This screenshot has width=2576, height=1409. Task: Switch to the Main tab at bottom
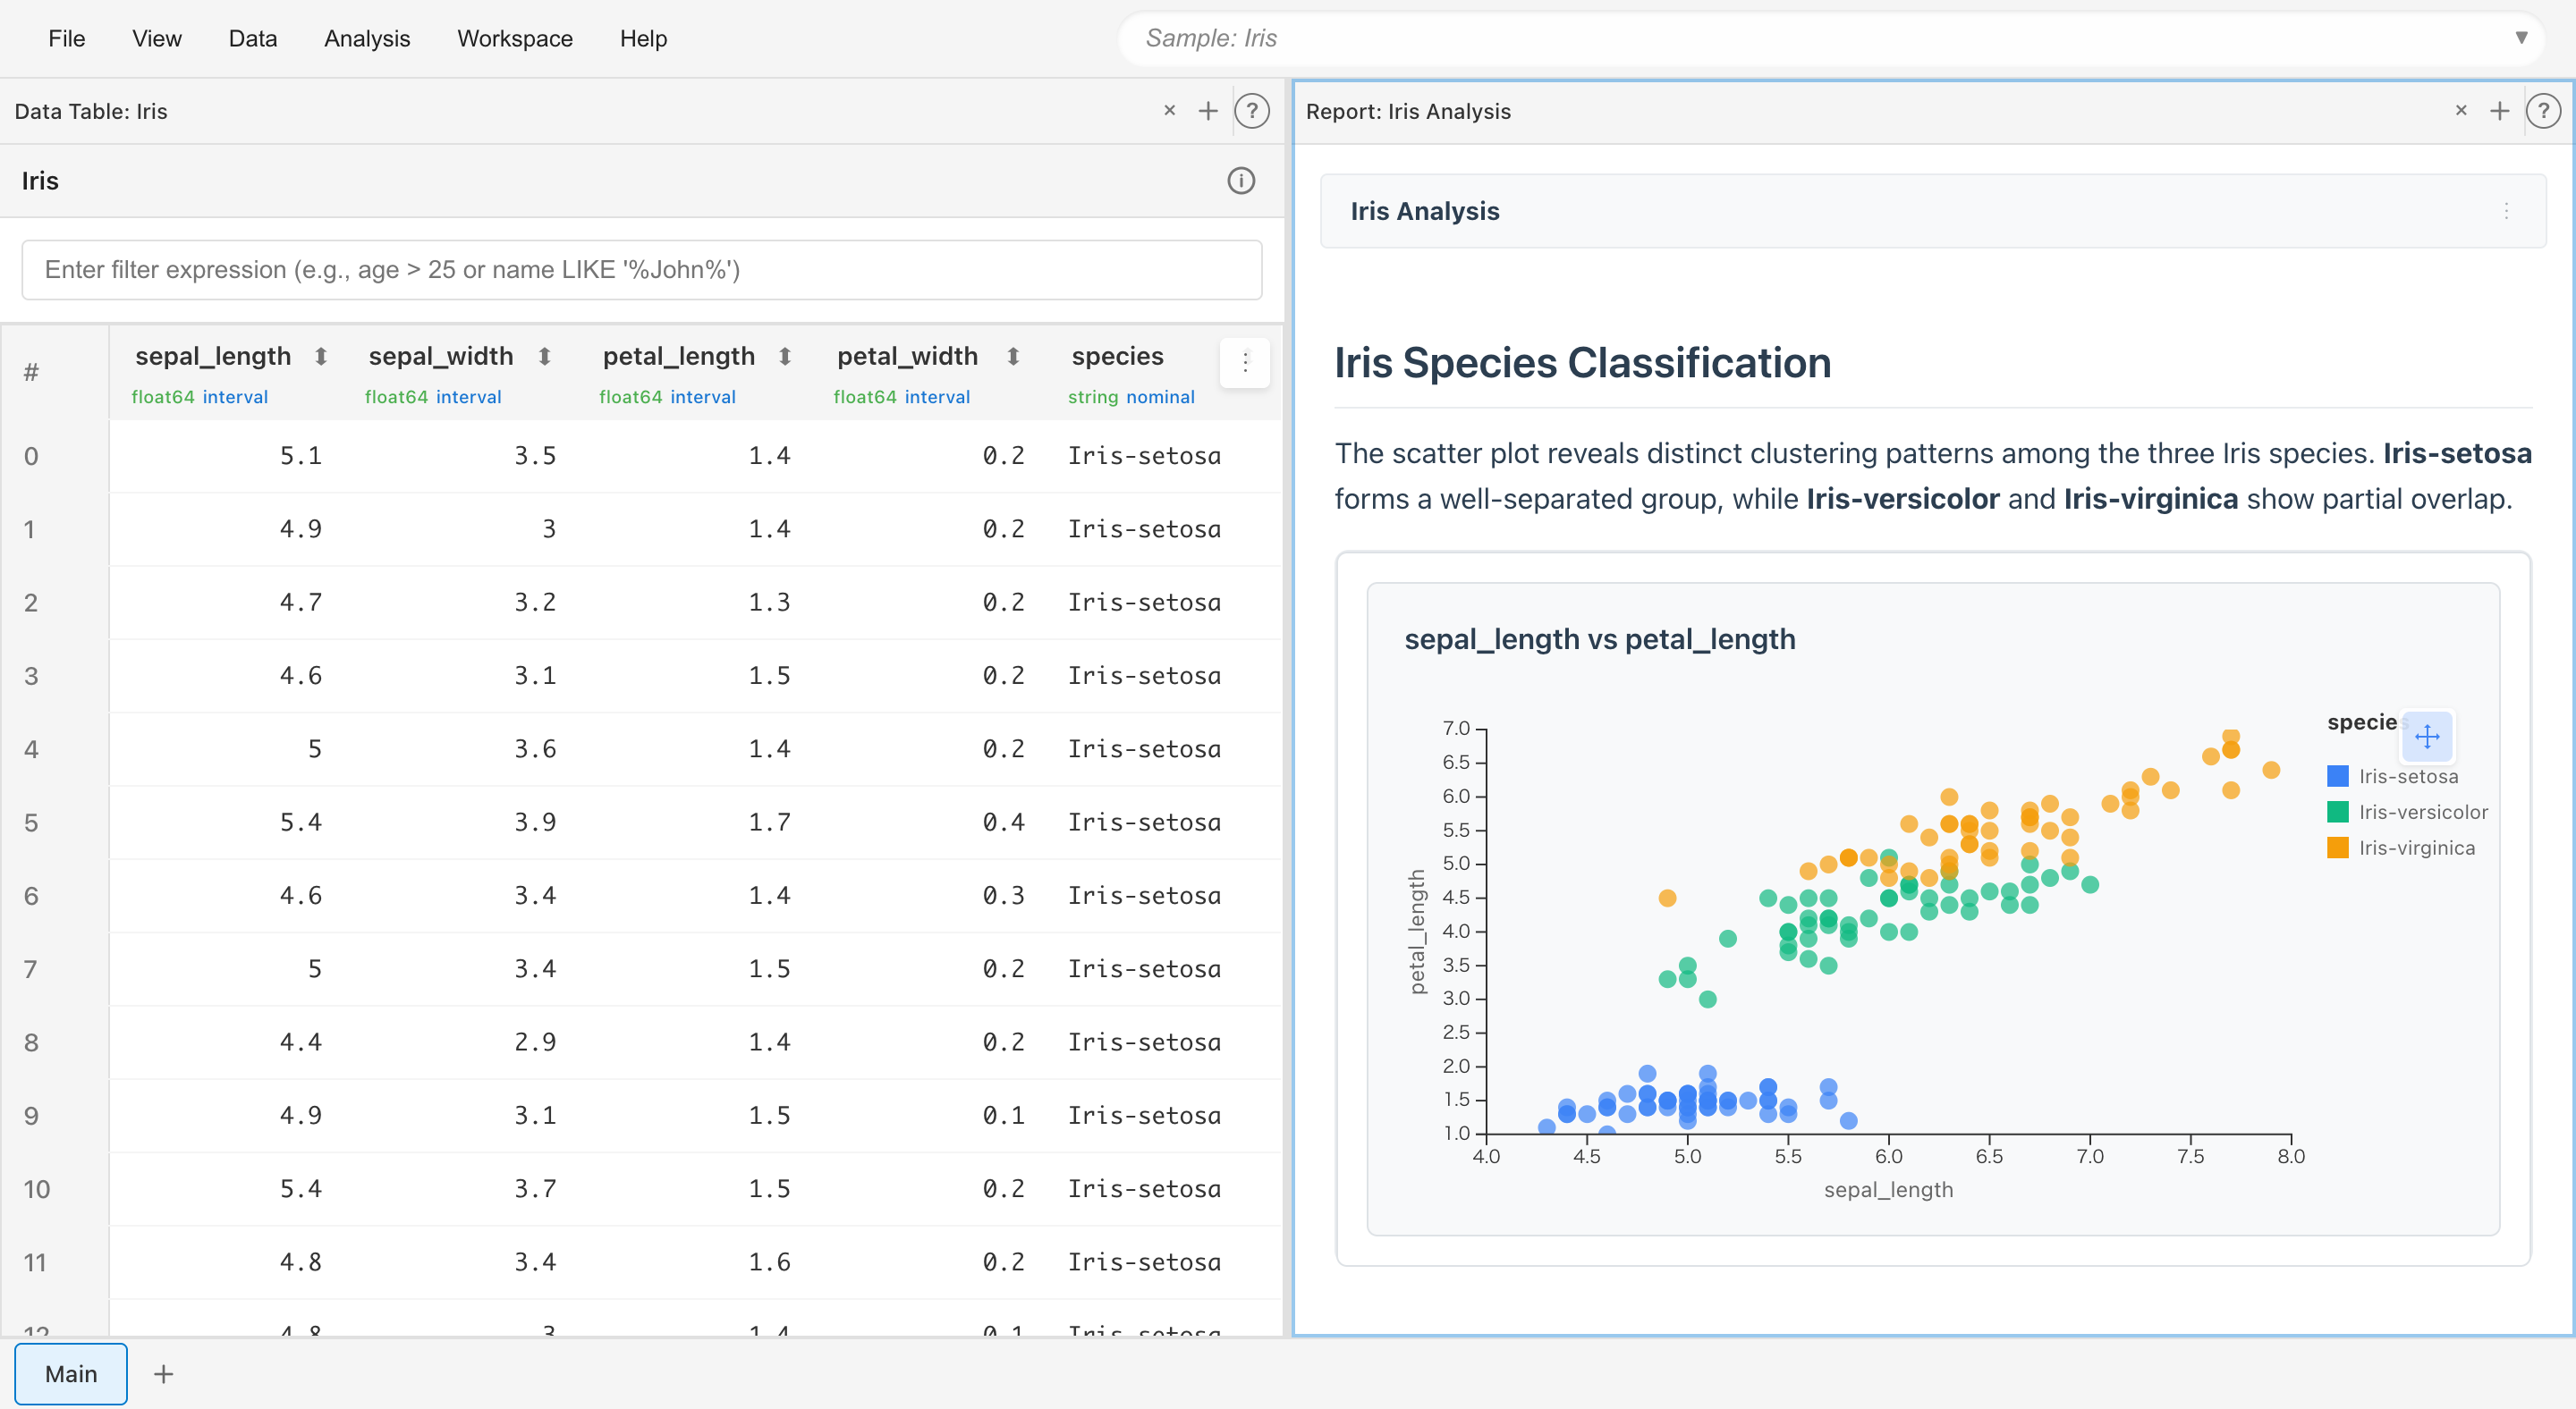(70, 1373)
